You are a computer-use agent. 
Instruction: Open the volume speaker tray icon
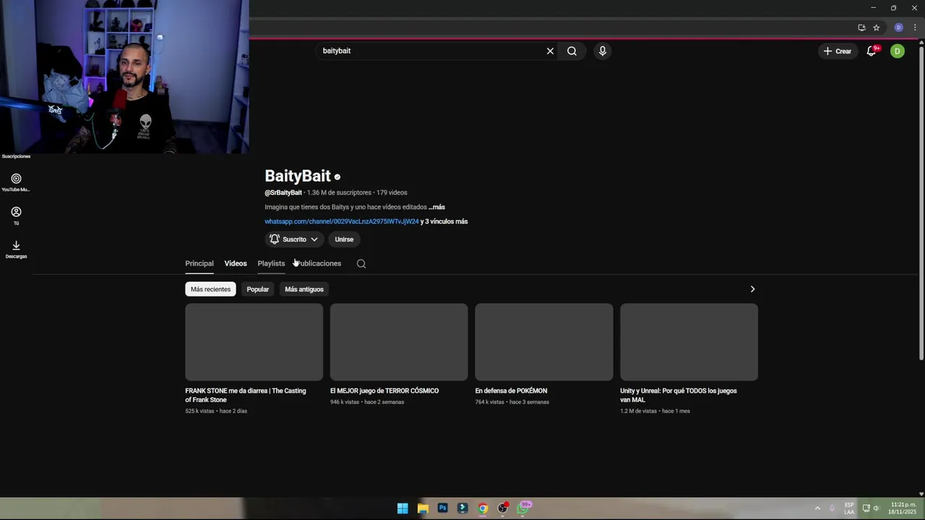coord(876,508)
